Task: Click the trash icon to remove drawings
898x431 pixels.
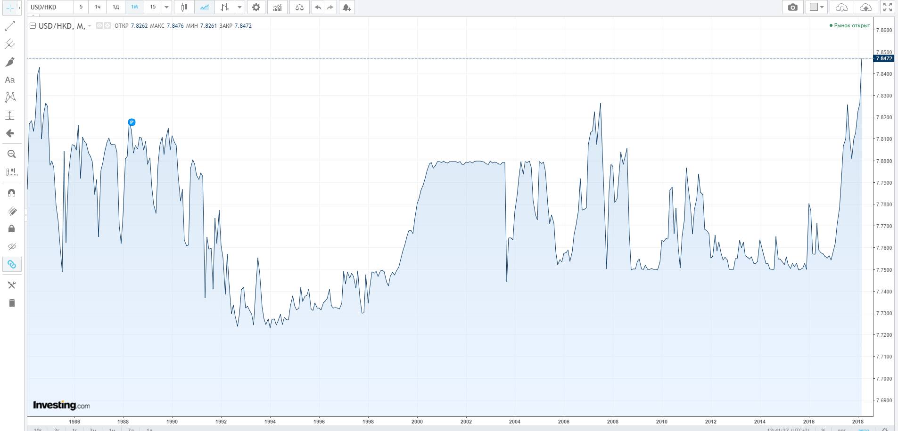Action: pos(11,303)
